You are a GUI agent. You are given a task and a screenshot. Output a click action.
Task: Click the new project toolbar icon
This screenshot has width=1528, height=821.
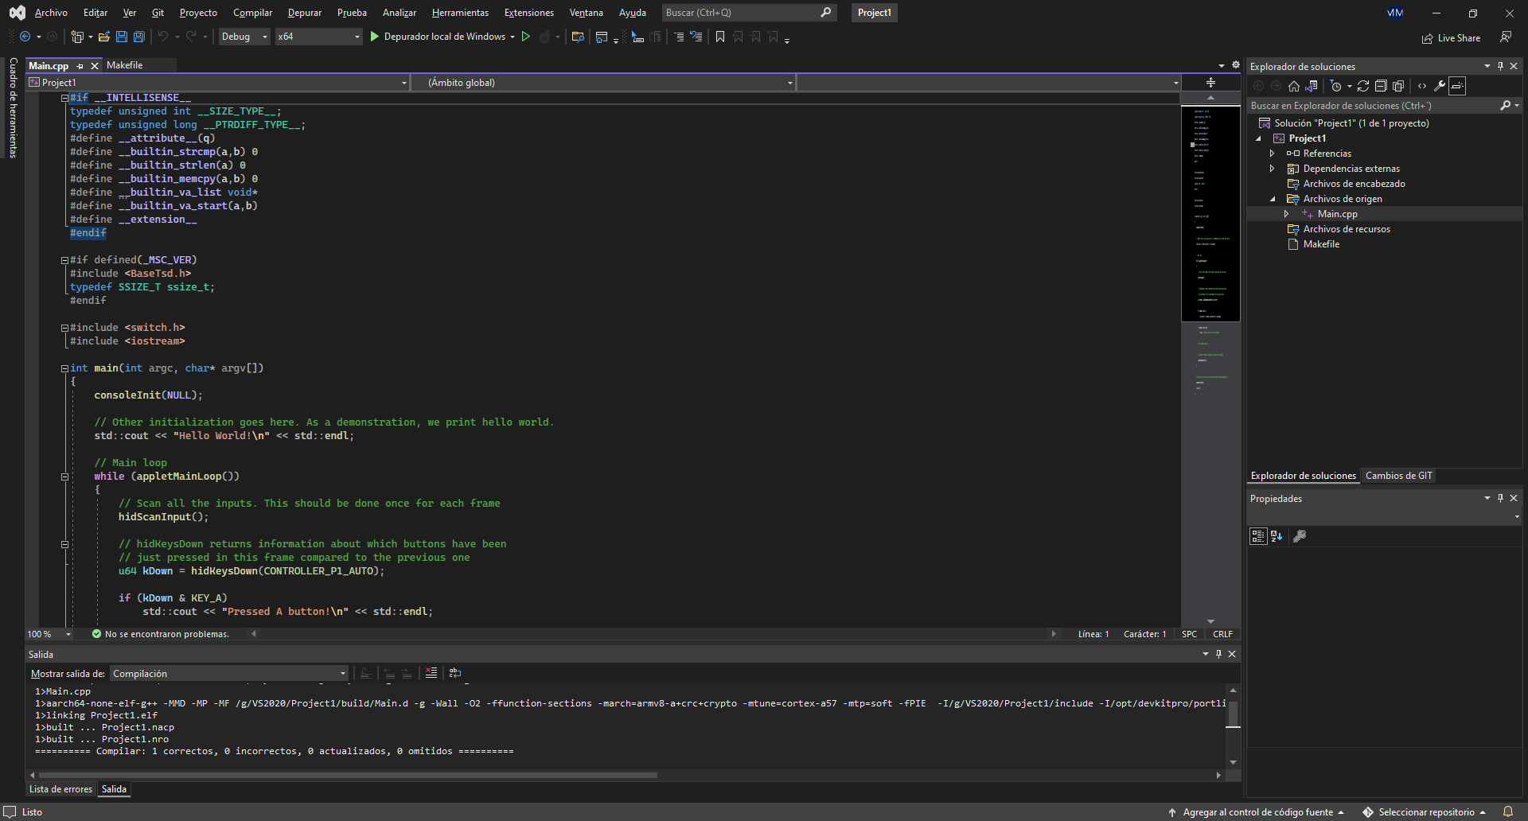click(77, 37)
